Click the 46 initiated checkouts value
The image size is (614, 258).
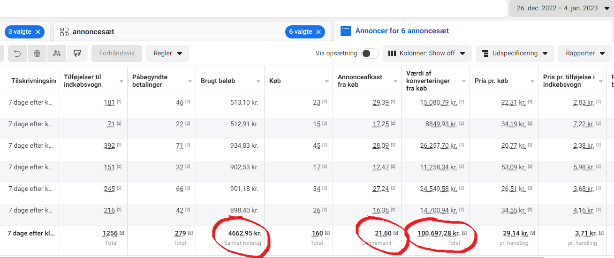180,102
